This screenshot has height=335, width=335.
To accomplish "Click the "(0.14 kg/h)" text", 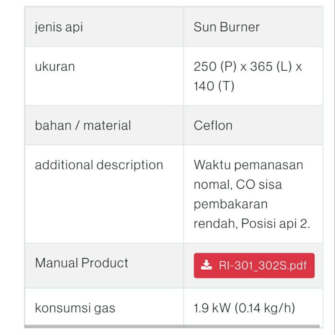I will coord(265,309).
